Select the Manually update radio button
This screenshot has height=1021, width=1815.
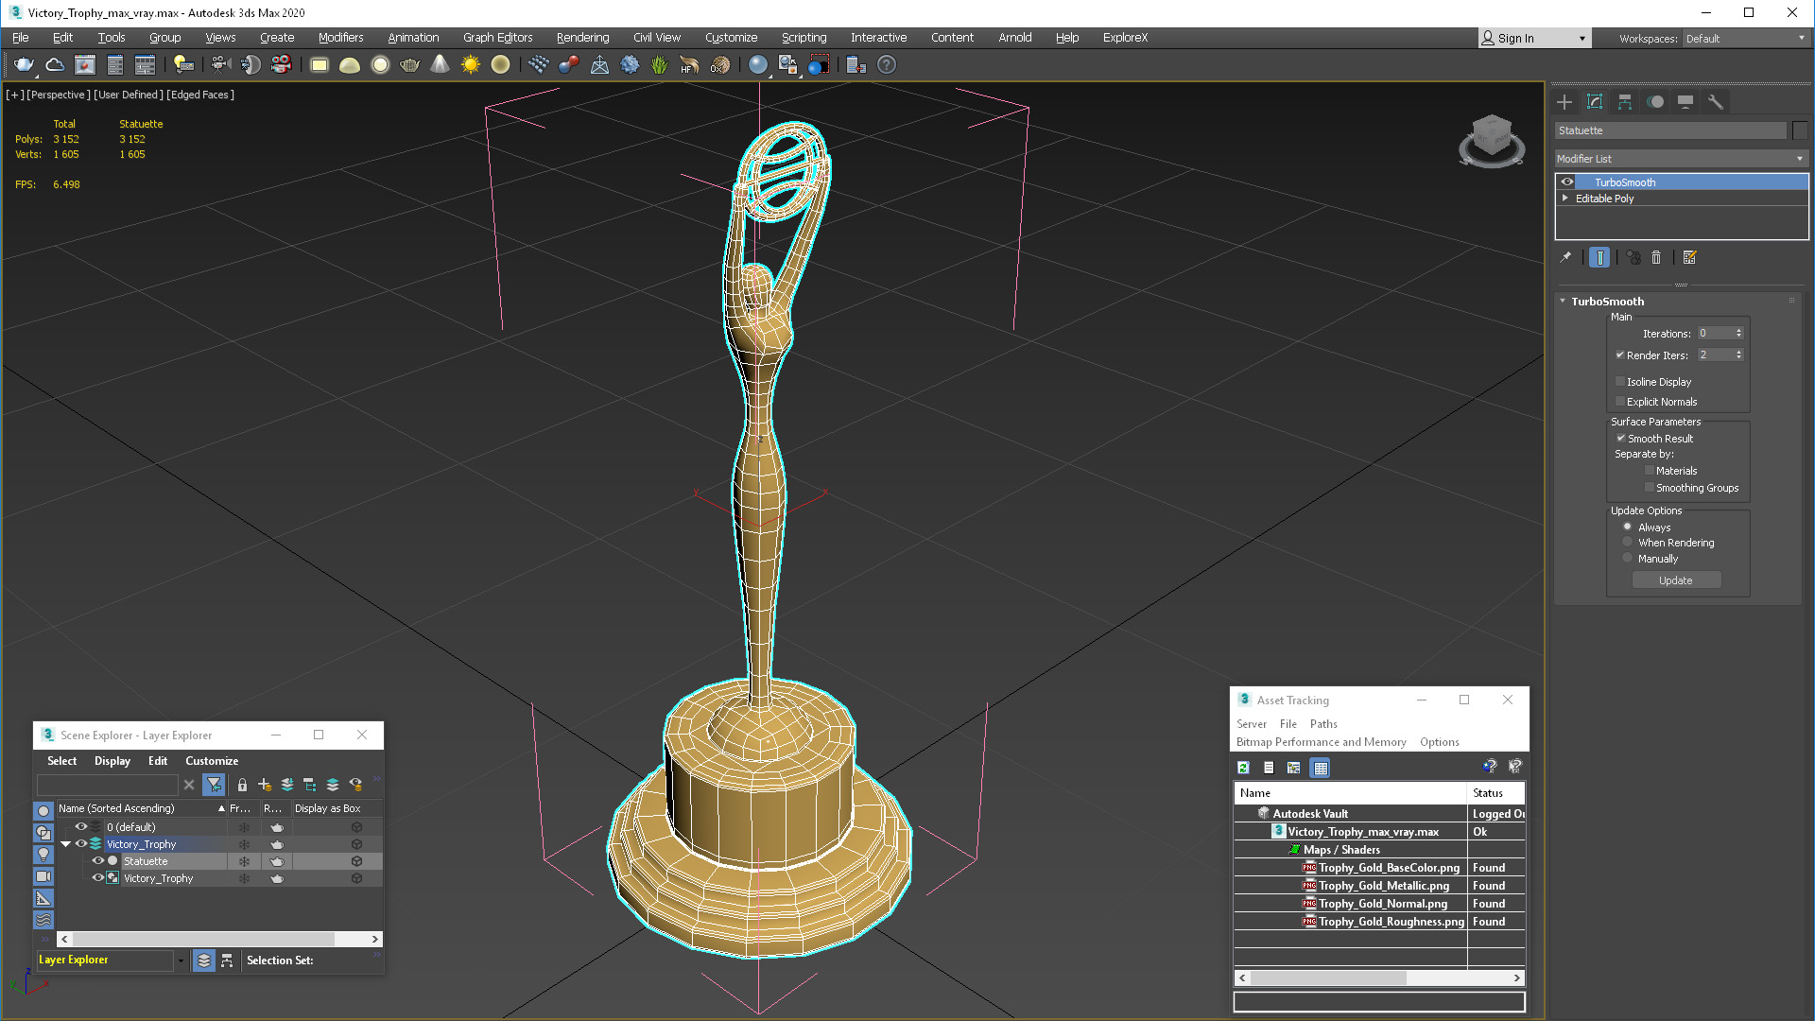pyautogui.click(x=1628, y=559)
